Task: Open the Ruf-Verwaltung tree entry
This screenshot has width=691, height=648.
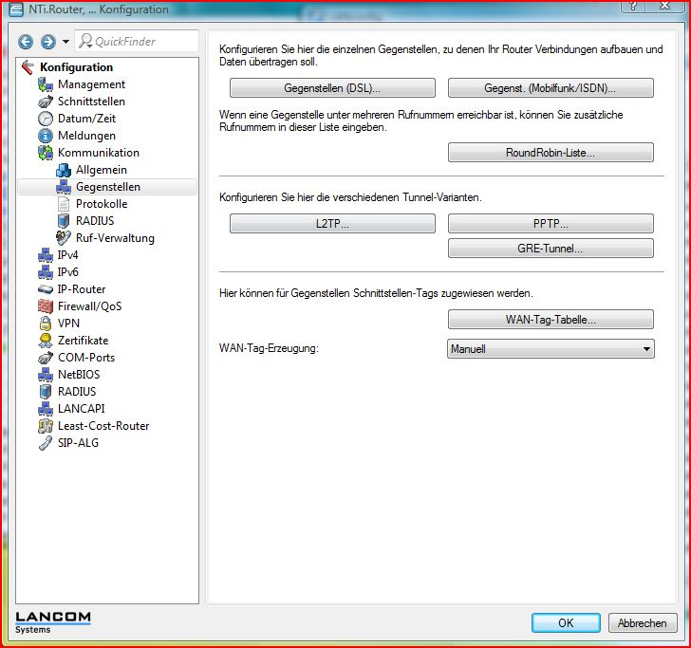Action: click(114, 238)
